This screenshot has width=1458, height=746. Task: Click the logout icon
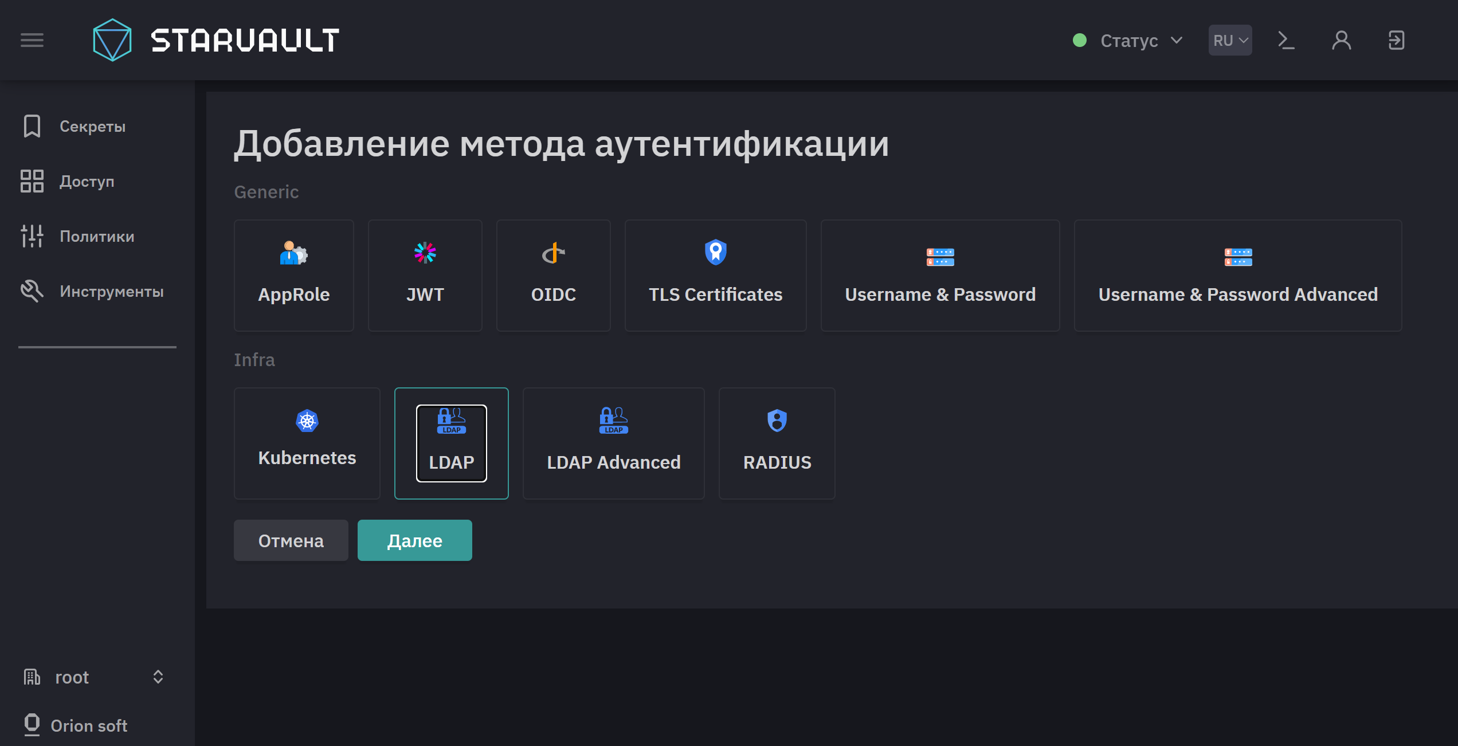point(1396,40)
